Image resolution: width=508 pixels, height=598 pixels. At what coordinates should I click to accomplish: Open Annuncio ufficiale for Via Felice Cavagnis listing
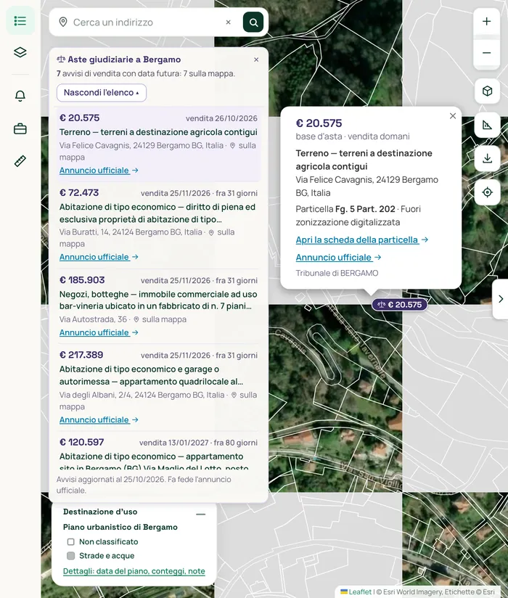pyautogui.click(x=99, y=171)
